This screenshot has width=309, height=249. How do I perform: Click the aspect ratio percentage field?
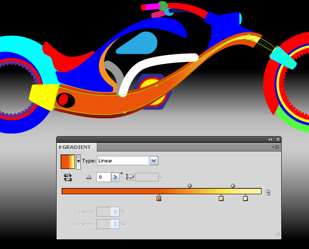tap(147, 177)
